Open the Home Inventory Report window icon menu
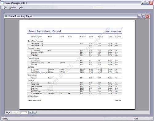Screen dimensions: 154x121 click(6, 16)
